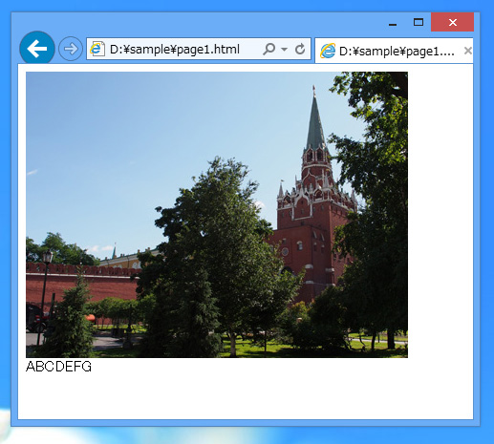The image size is (494, 444).
Task: Click the page icon in address bar
Action: click(x=97, y=49)
